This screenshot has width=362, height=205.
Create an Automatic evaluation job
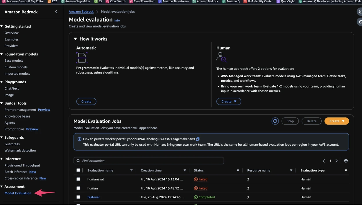86,101
